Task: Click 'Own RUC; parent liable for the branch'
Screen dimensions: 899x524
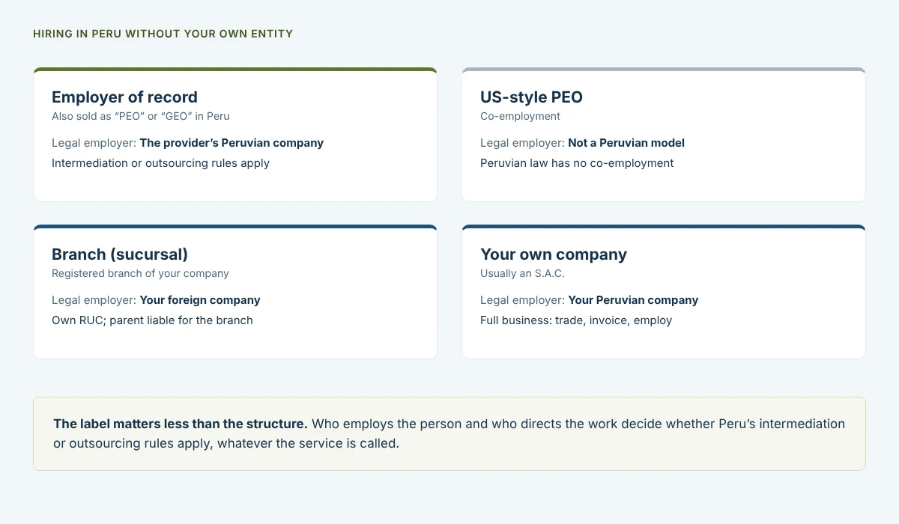Action: point(152,320)
